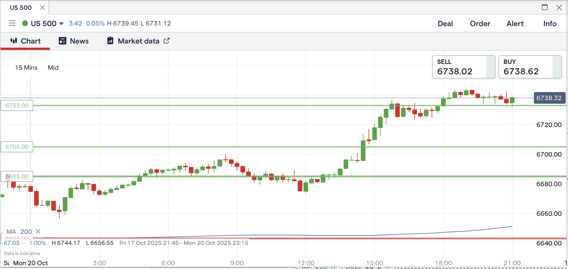
Task: Change the 15 Mins timeframe
Action: coord(26,67)
